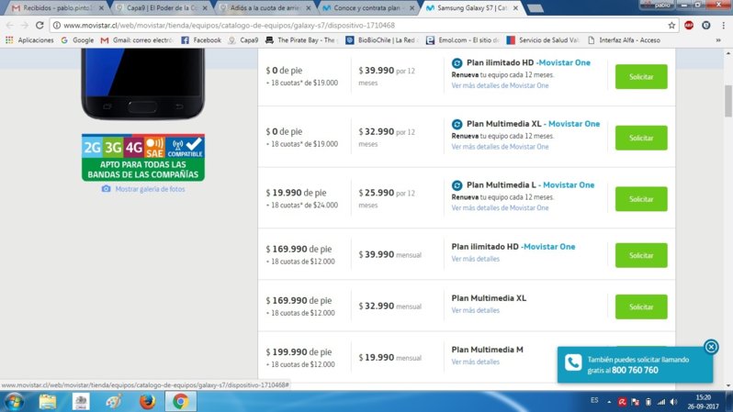Click Solicitar for Plan Multimedia L
The height and width of the screenshot is (412, 733).
(641, 199)
